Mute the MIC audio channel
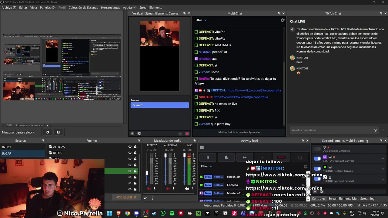 pos(187,189)
